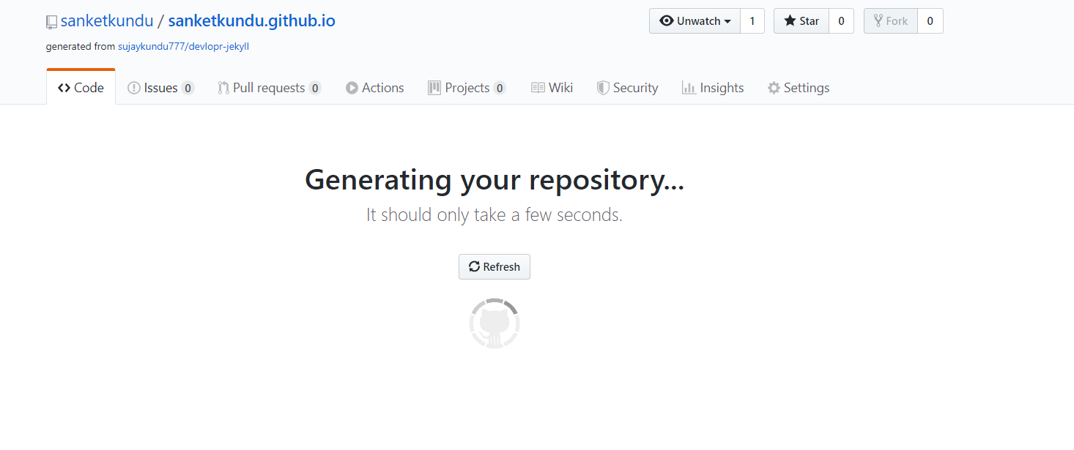Open the Issues tab
Image resolution: width=1074 pixels, height=450 pixels.
[161, 87]
